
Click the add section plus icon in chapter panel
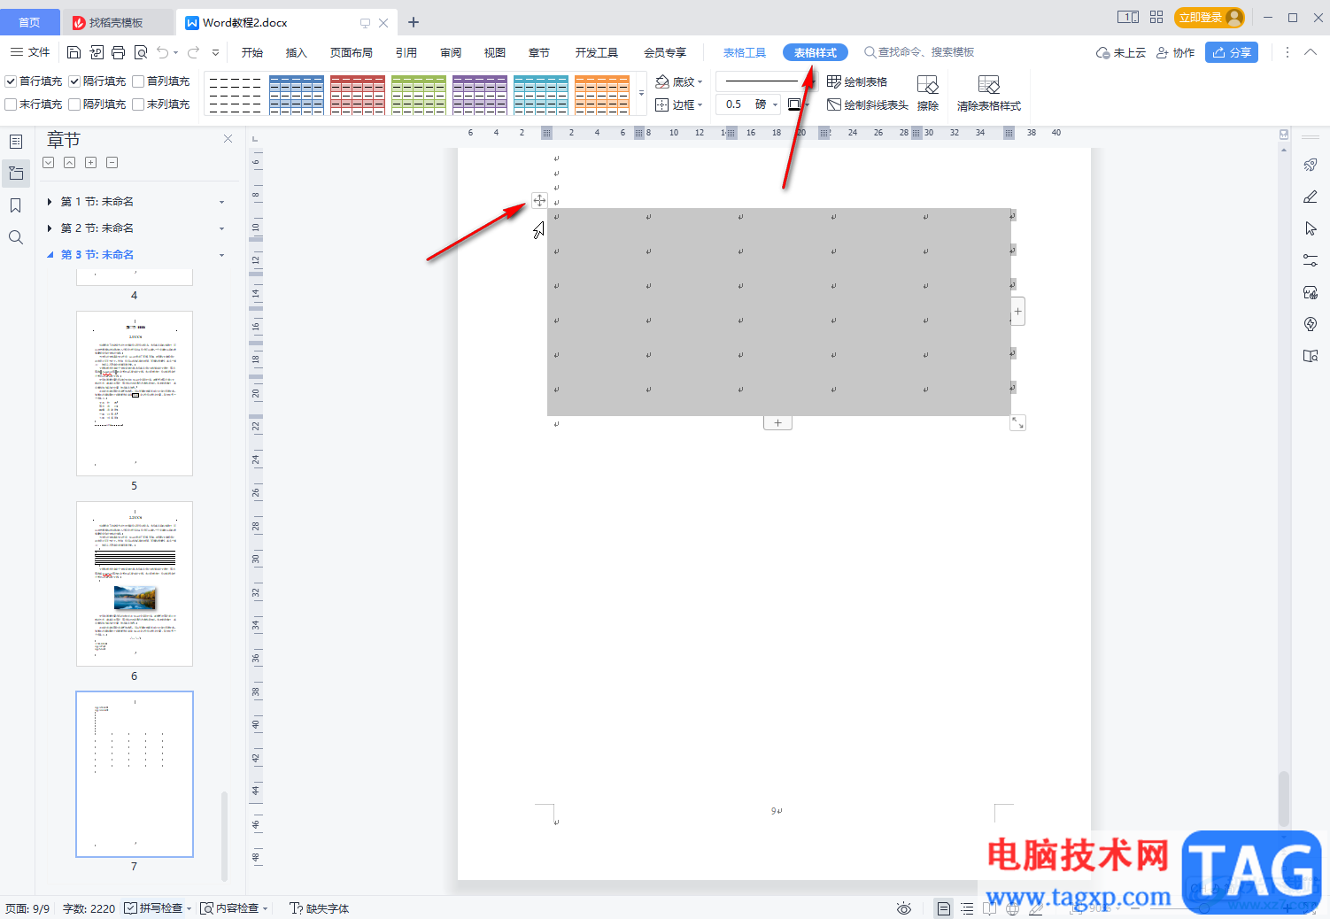point(90,162)
